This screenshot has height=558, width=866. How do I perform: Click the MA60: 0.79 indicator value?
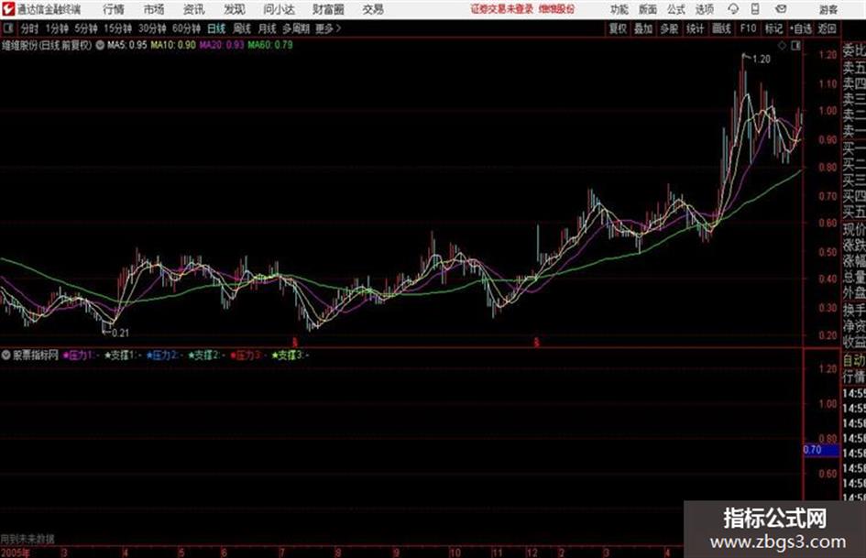tap(270, 45)
